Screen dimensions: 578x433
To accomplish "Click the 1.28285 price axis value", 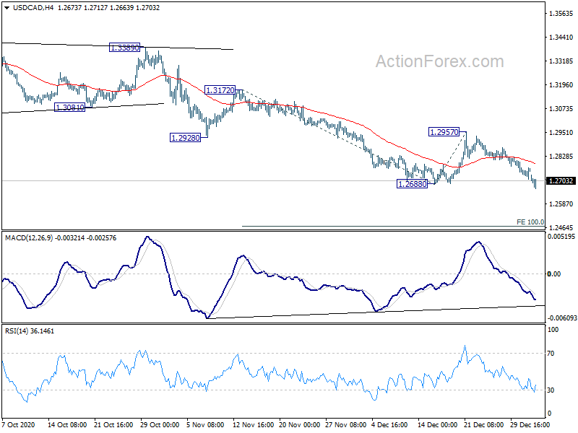I will [561, 157].
